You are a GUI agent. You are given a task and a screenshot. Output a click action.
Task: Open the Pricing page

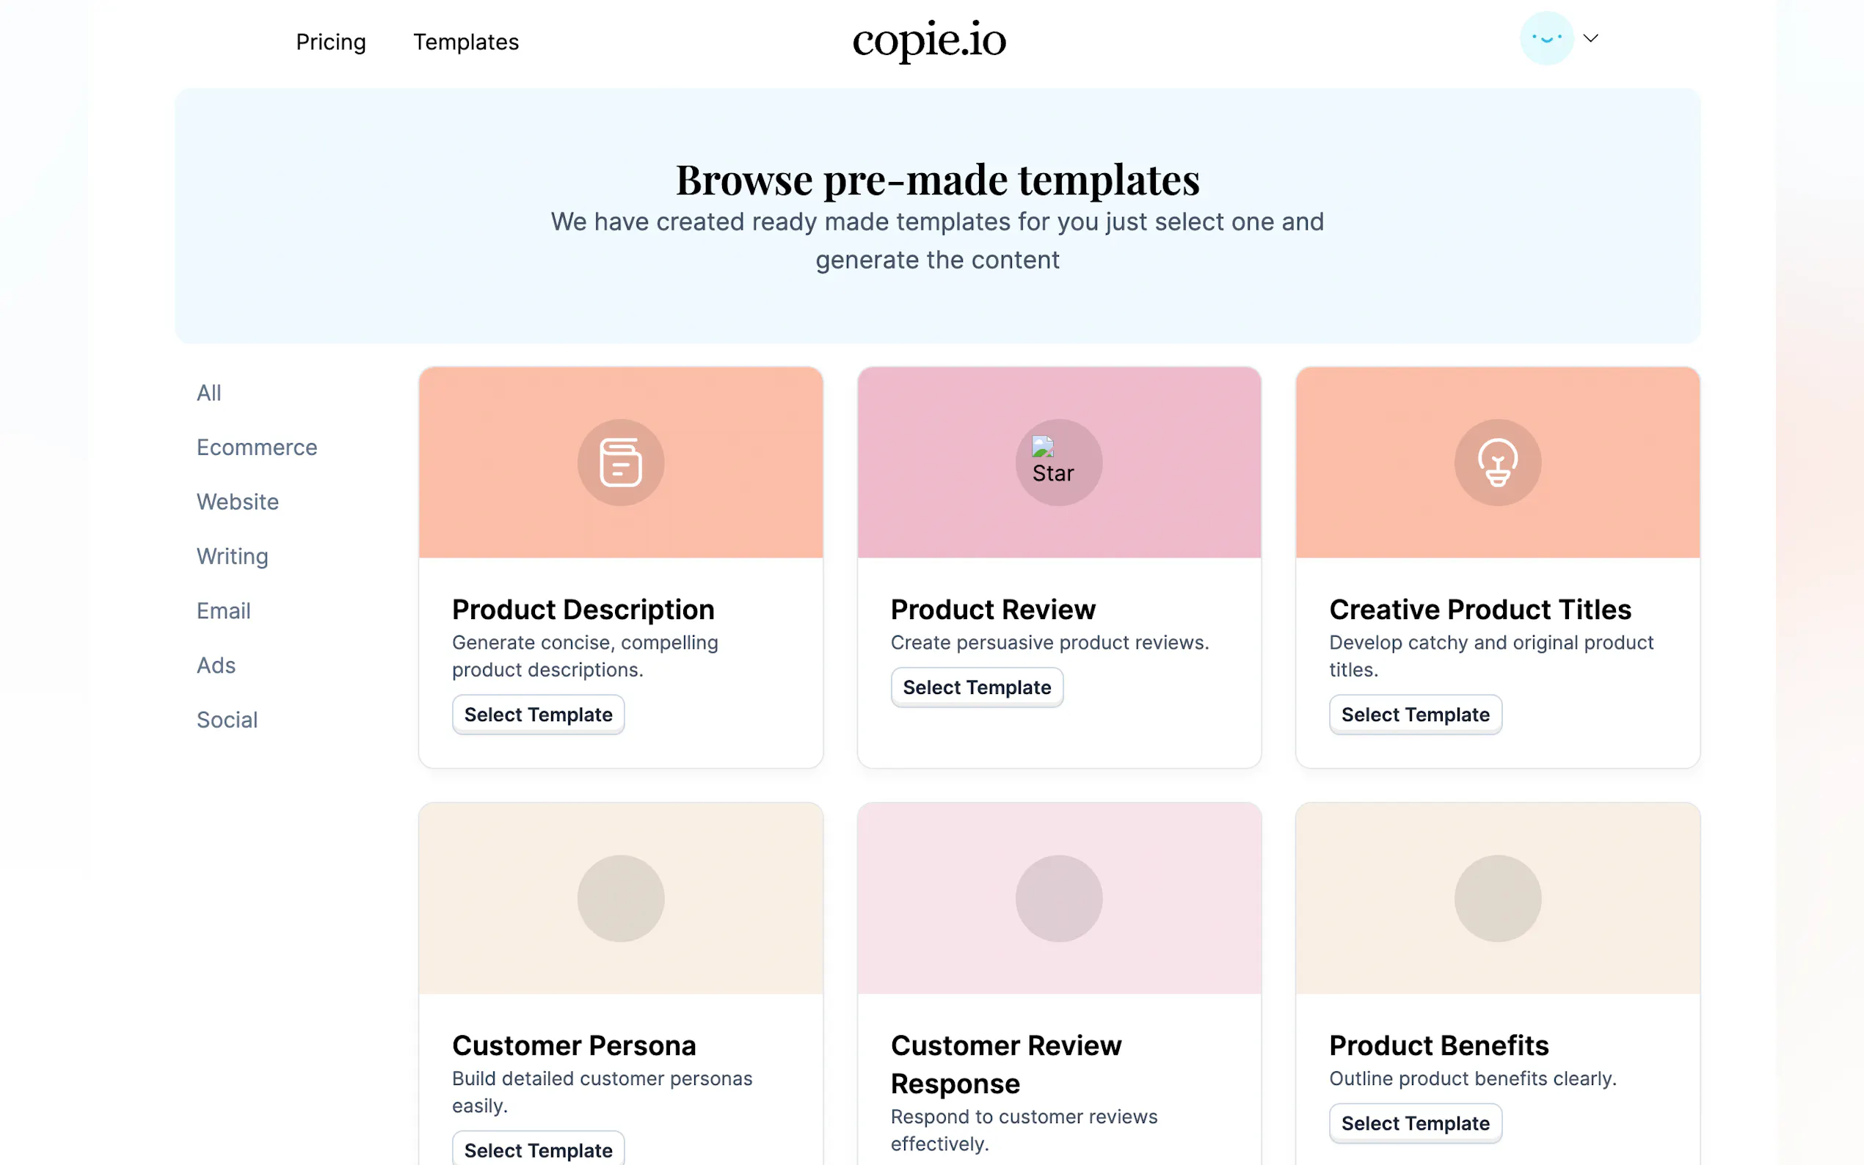[x=330, y=42]
